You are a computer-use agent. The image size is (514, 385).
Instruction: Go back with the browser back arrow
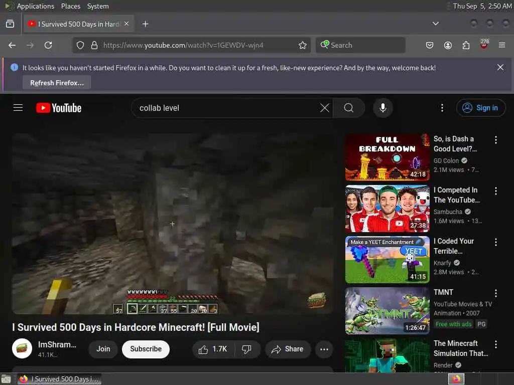pyautogui.click(x=12, y=45)
